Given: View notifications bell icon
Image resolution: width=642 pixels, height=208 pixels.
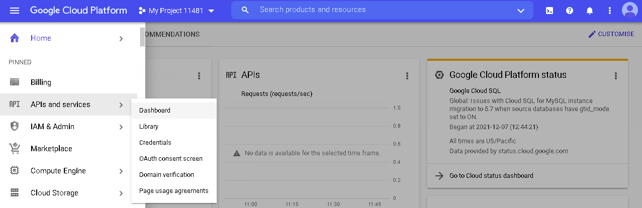Looking at the screenshot, I should click(590, 11).
